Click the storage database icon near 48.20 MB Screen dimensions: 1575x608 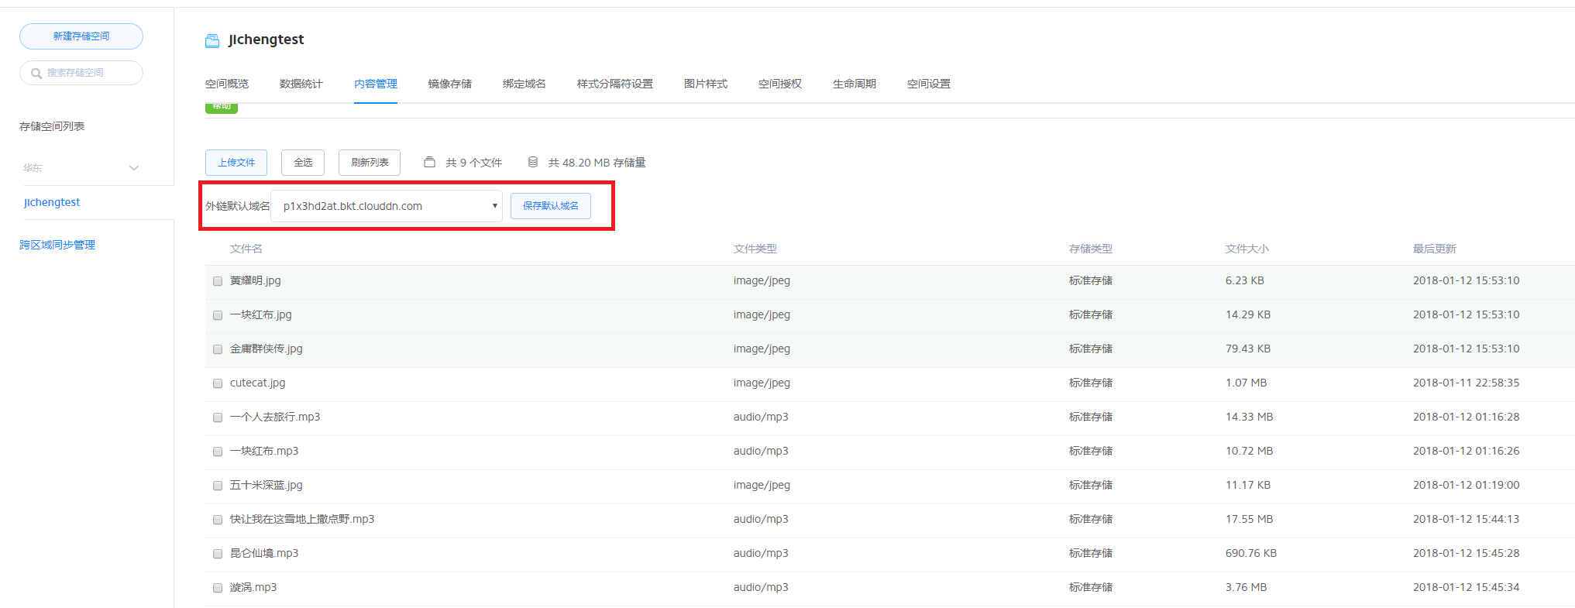pyautogui.click(x=533, y=162)
